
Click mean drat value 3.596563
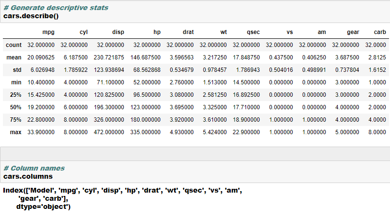[x=182, y=57]
